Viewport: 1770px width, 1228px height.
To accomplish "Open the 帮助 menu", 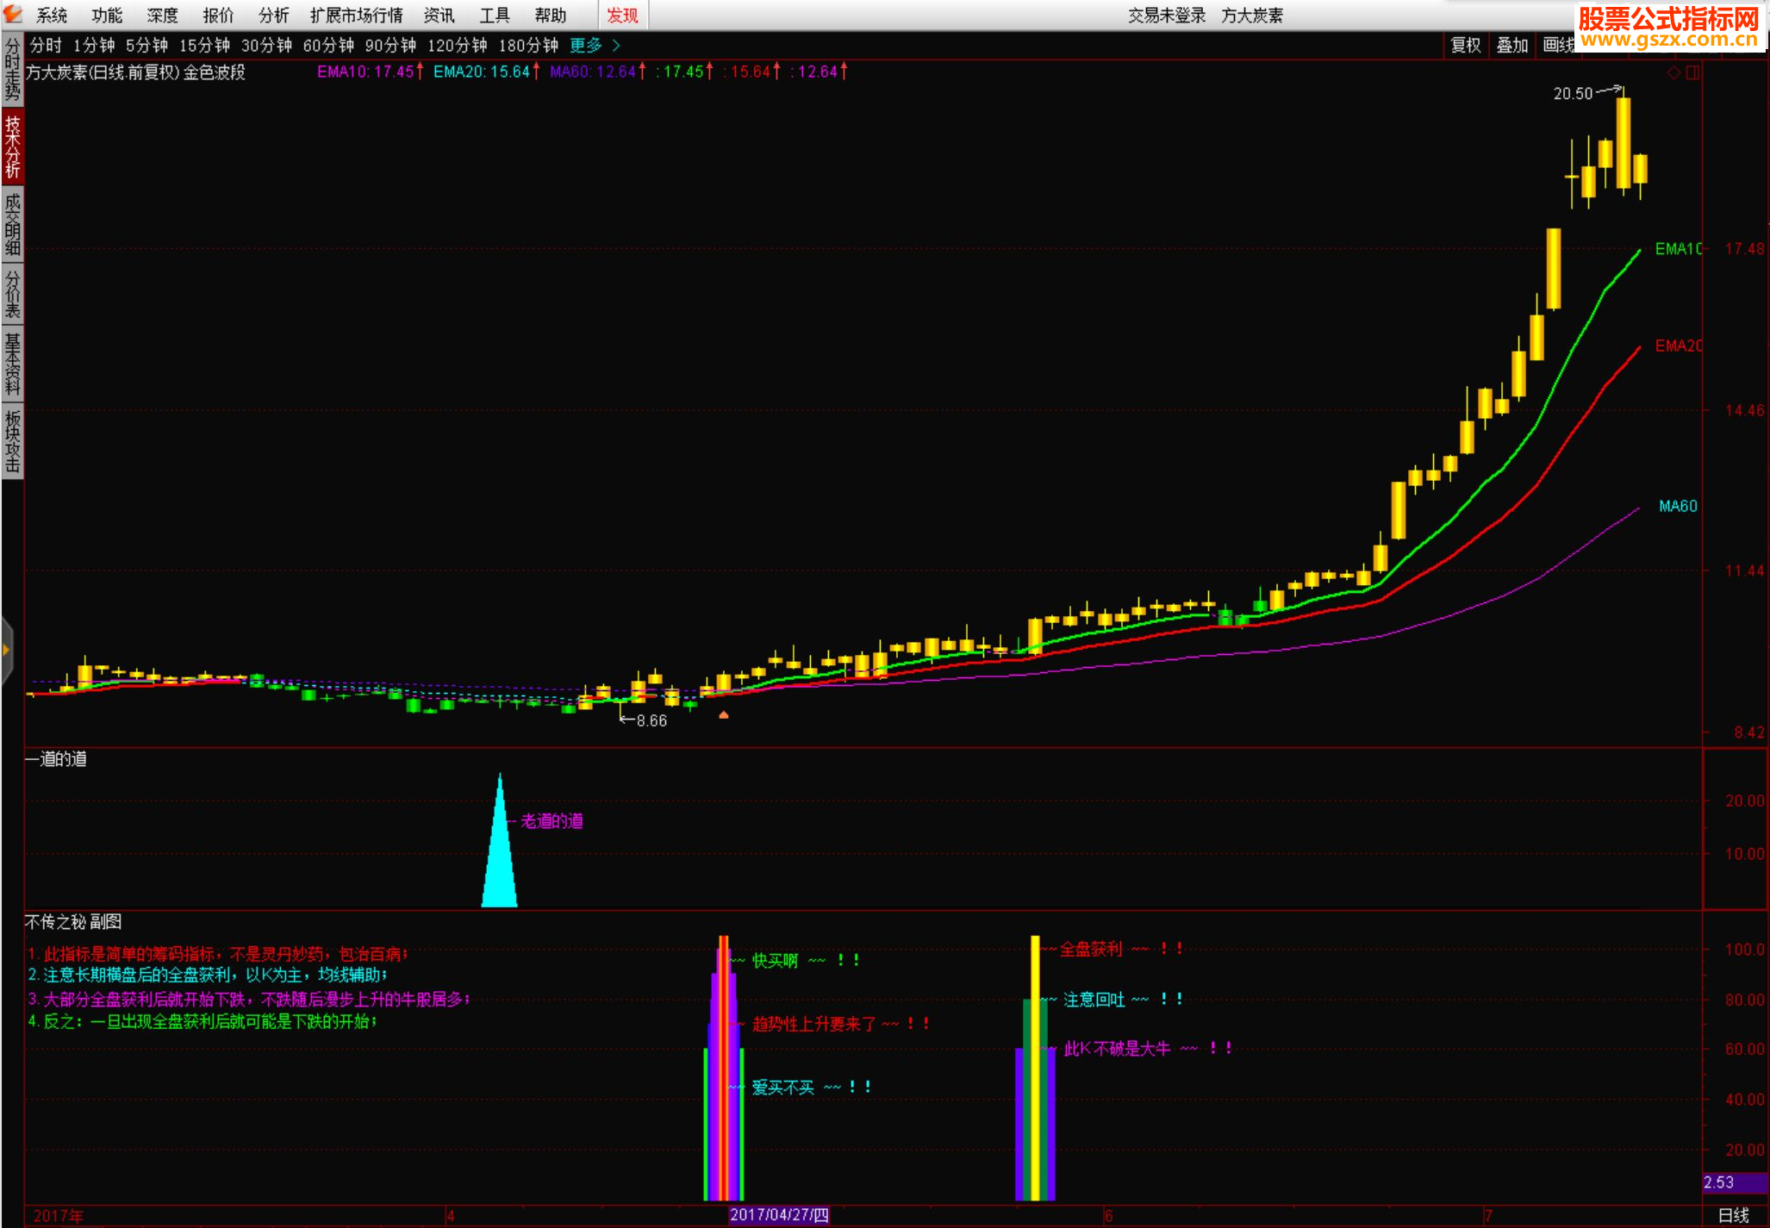I will point(550,16).
